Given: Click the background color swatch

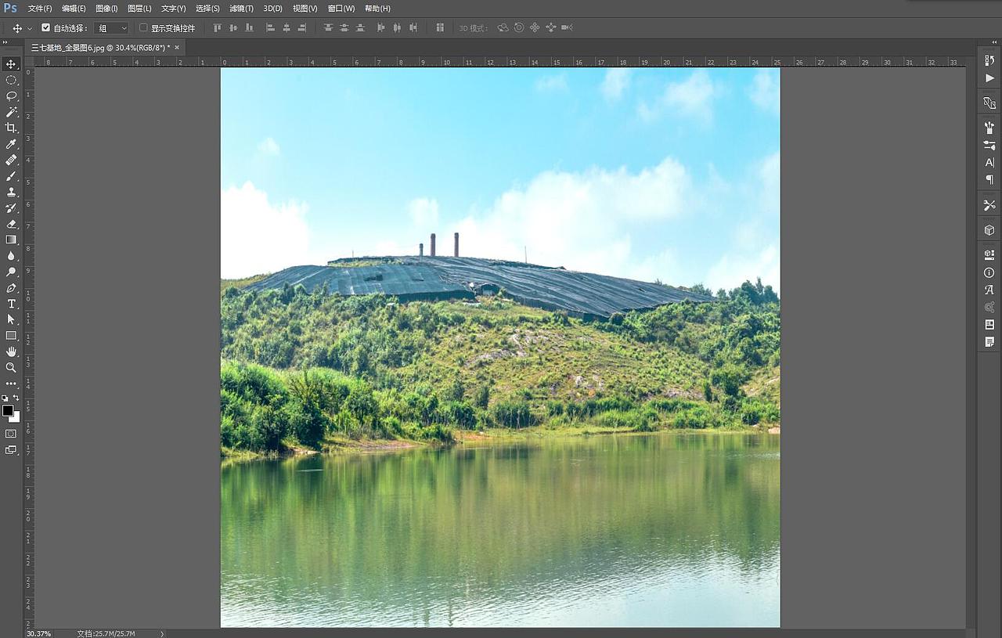Looking at the screenshot, I should (x=16, y=418).
